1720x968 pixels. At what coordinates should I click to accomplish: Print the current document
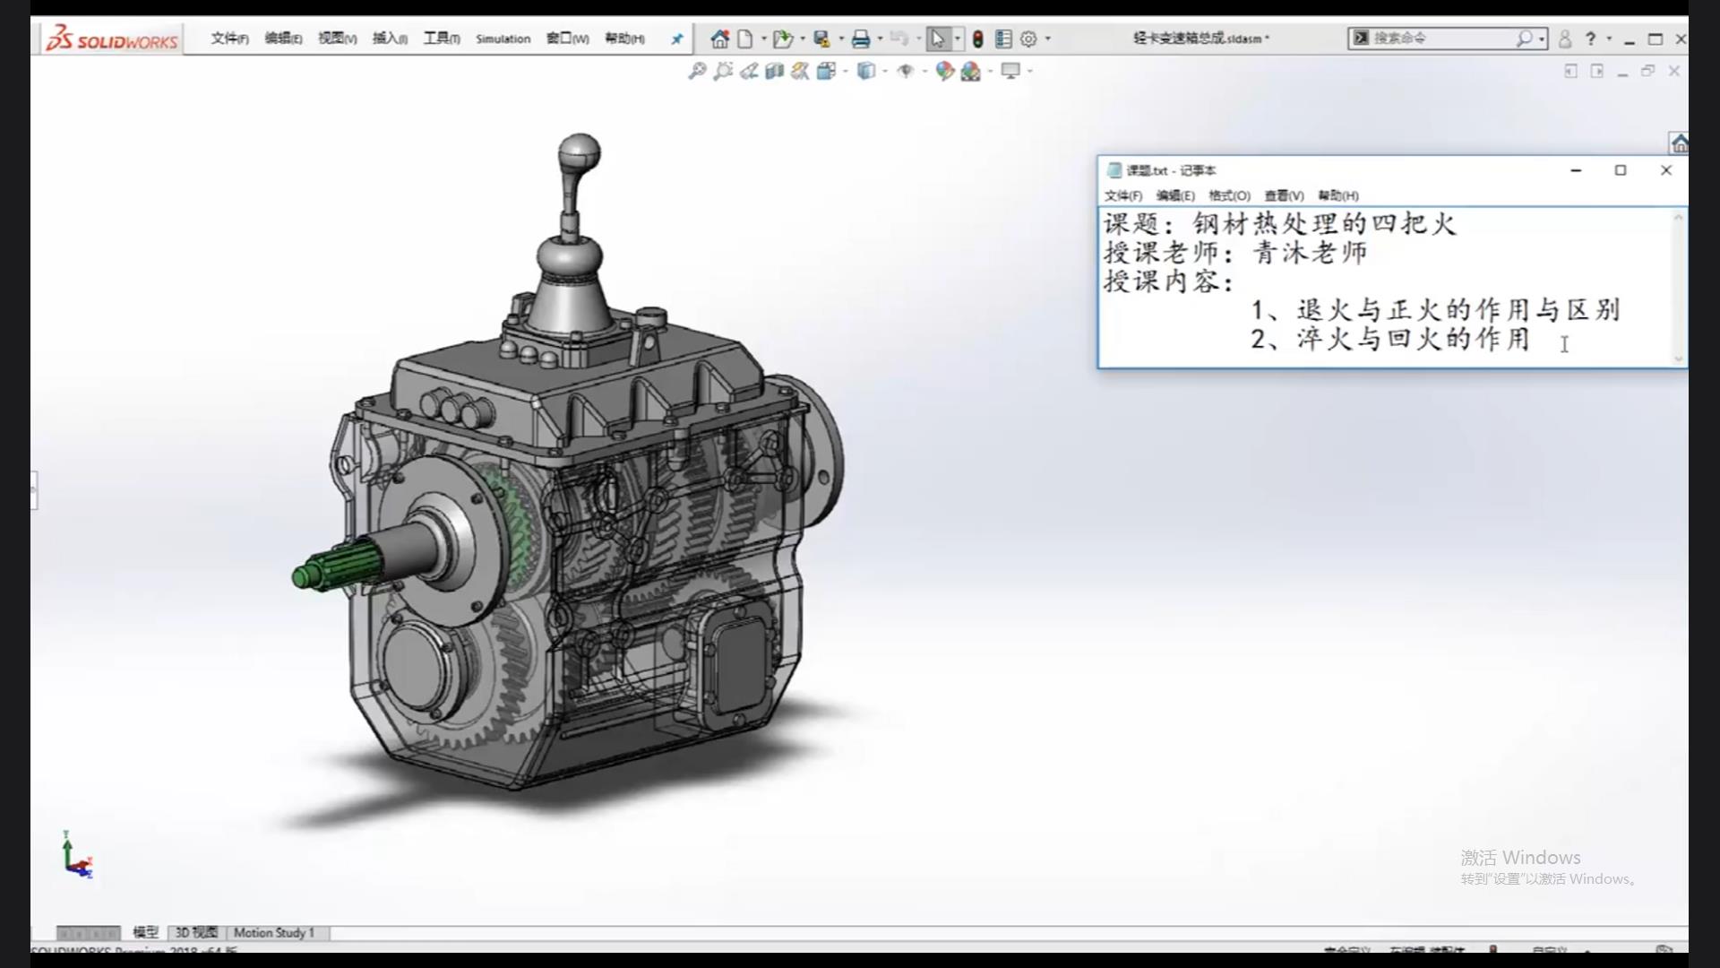[x=860, y=39]
